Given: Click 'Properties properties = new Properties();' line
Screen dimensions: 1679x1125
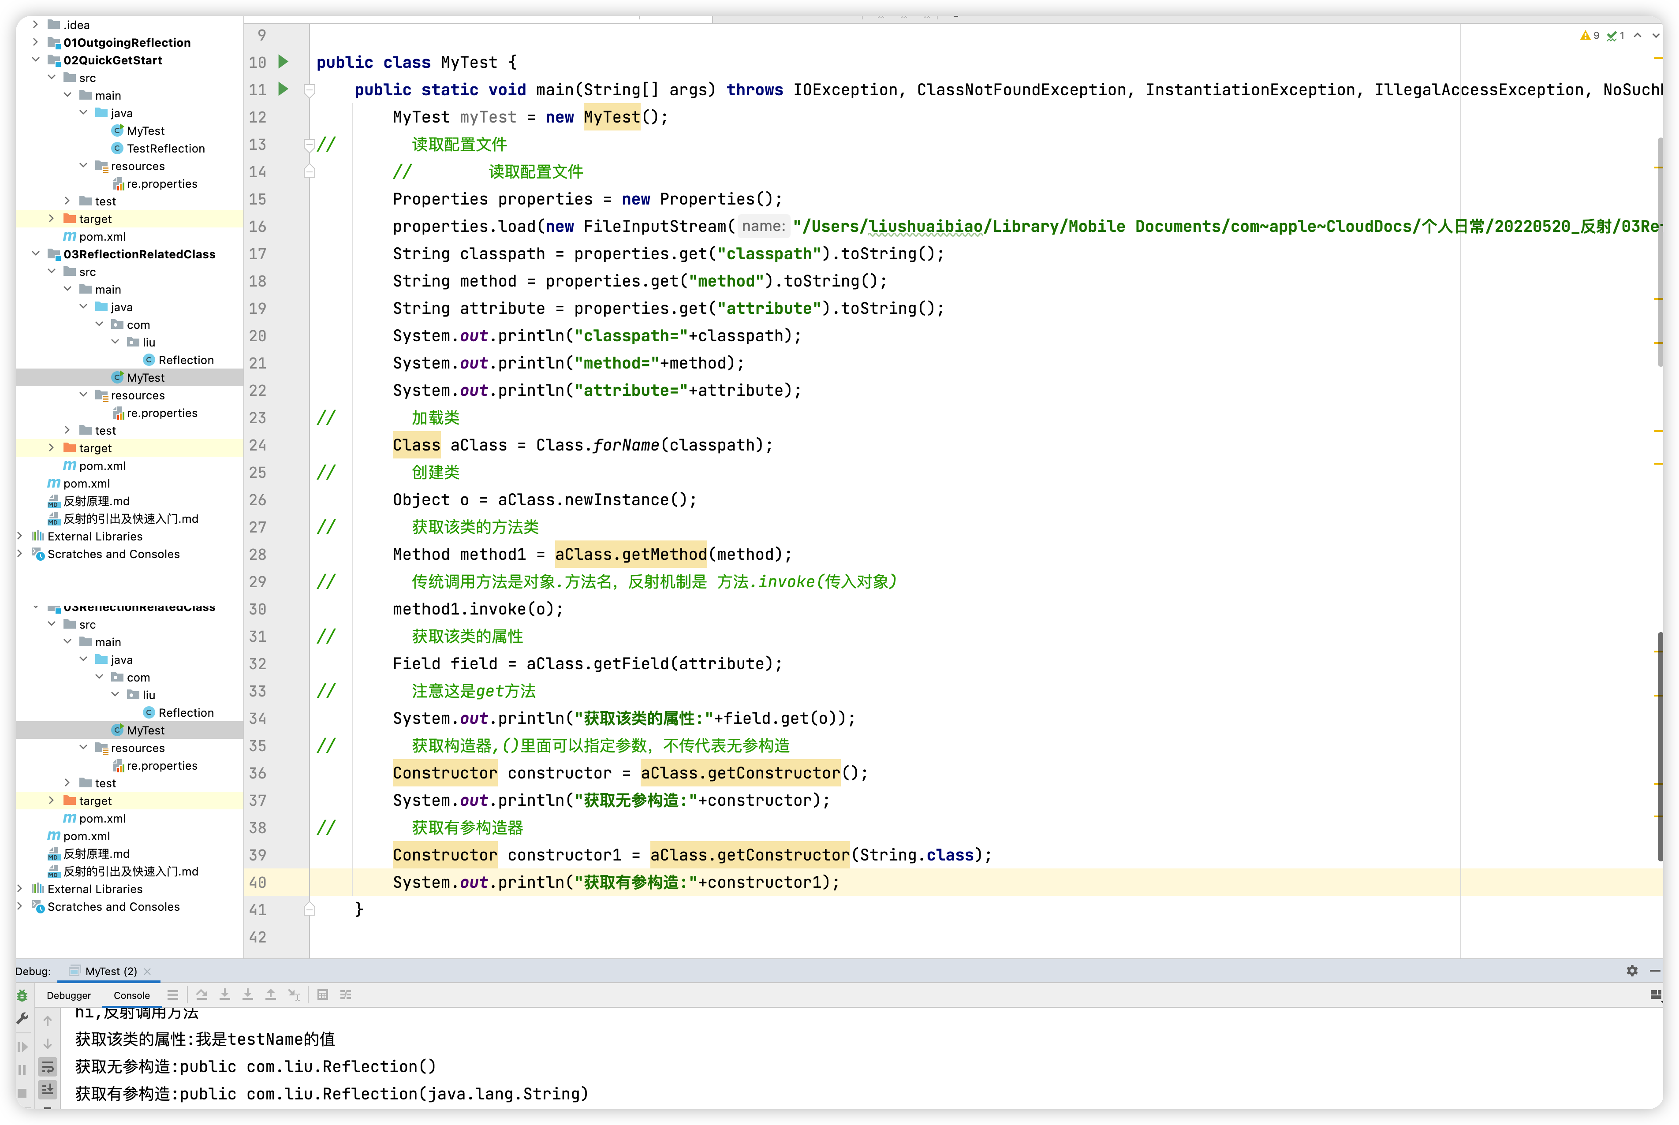Looking at the screenshot, I should click(587, 199).
